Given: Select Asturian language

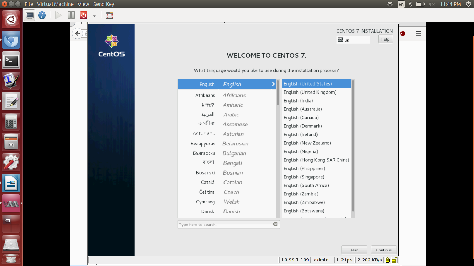Looking at the screenshot, I should point(227,134).
